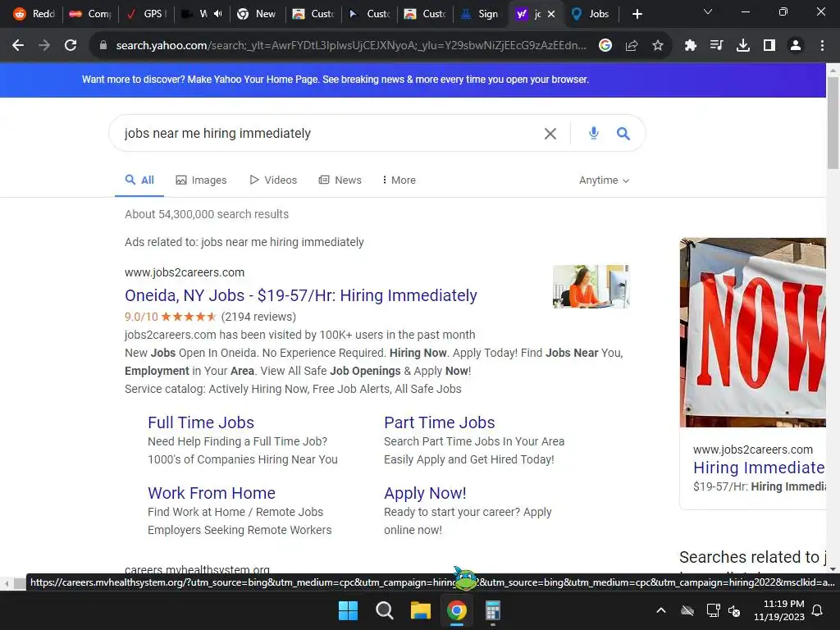
Task: Open the Chrome profile icon
Action: pyautogui.click(x=796, y=46)
